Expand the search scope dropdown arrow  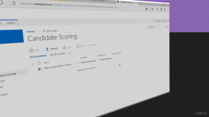pos(166,27)
